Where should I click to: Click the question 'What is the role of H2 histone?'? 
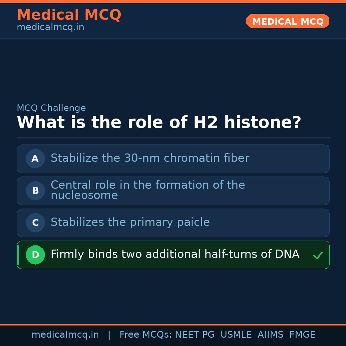coord(159,123)
